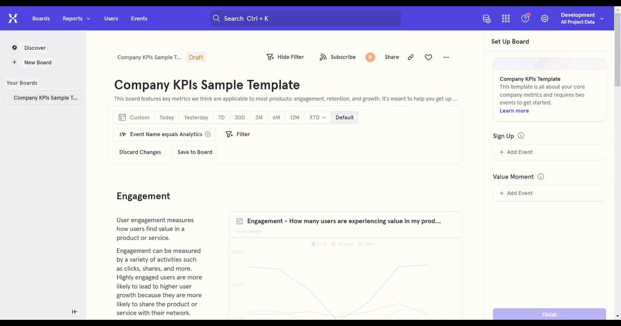Toggle the Second series in chart legend
The image size is (621, 326).
343,244
